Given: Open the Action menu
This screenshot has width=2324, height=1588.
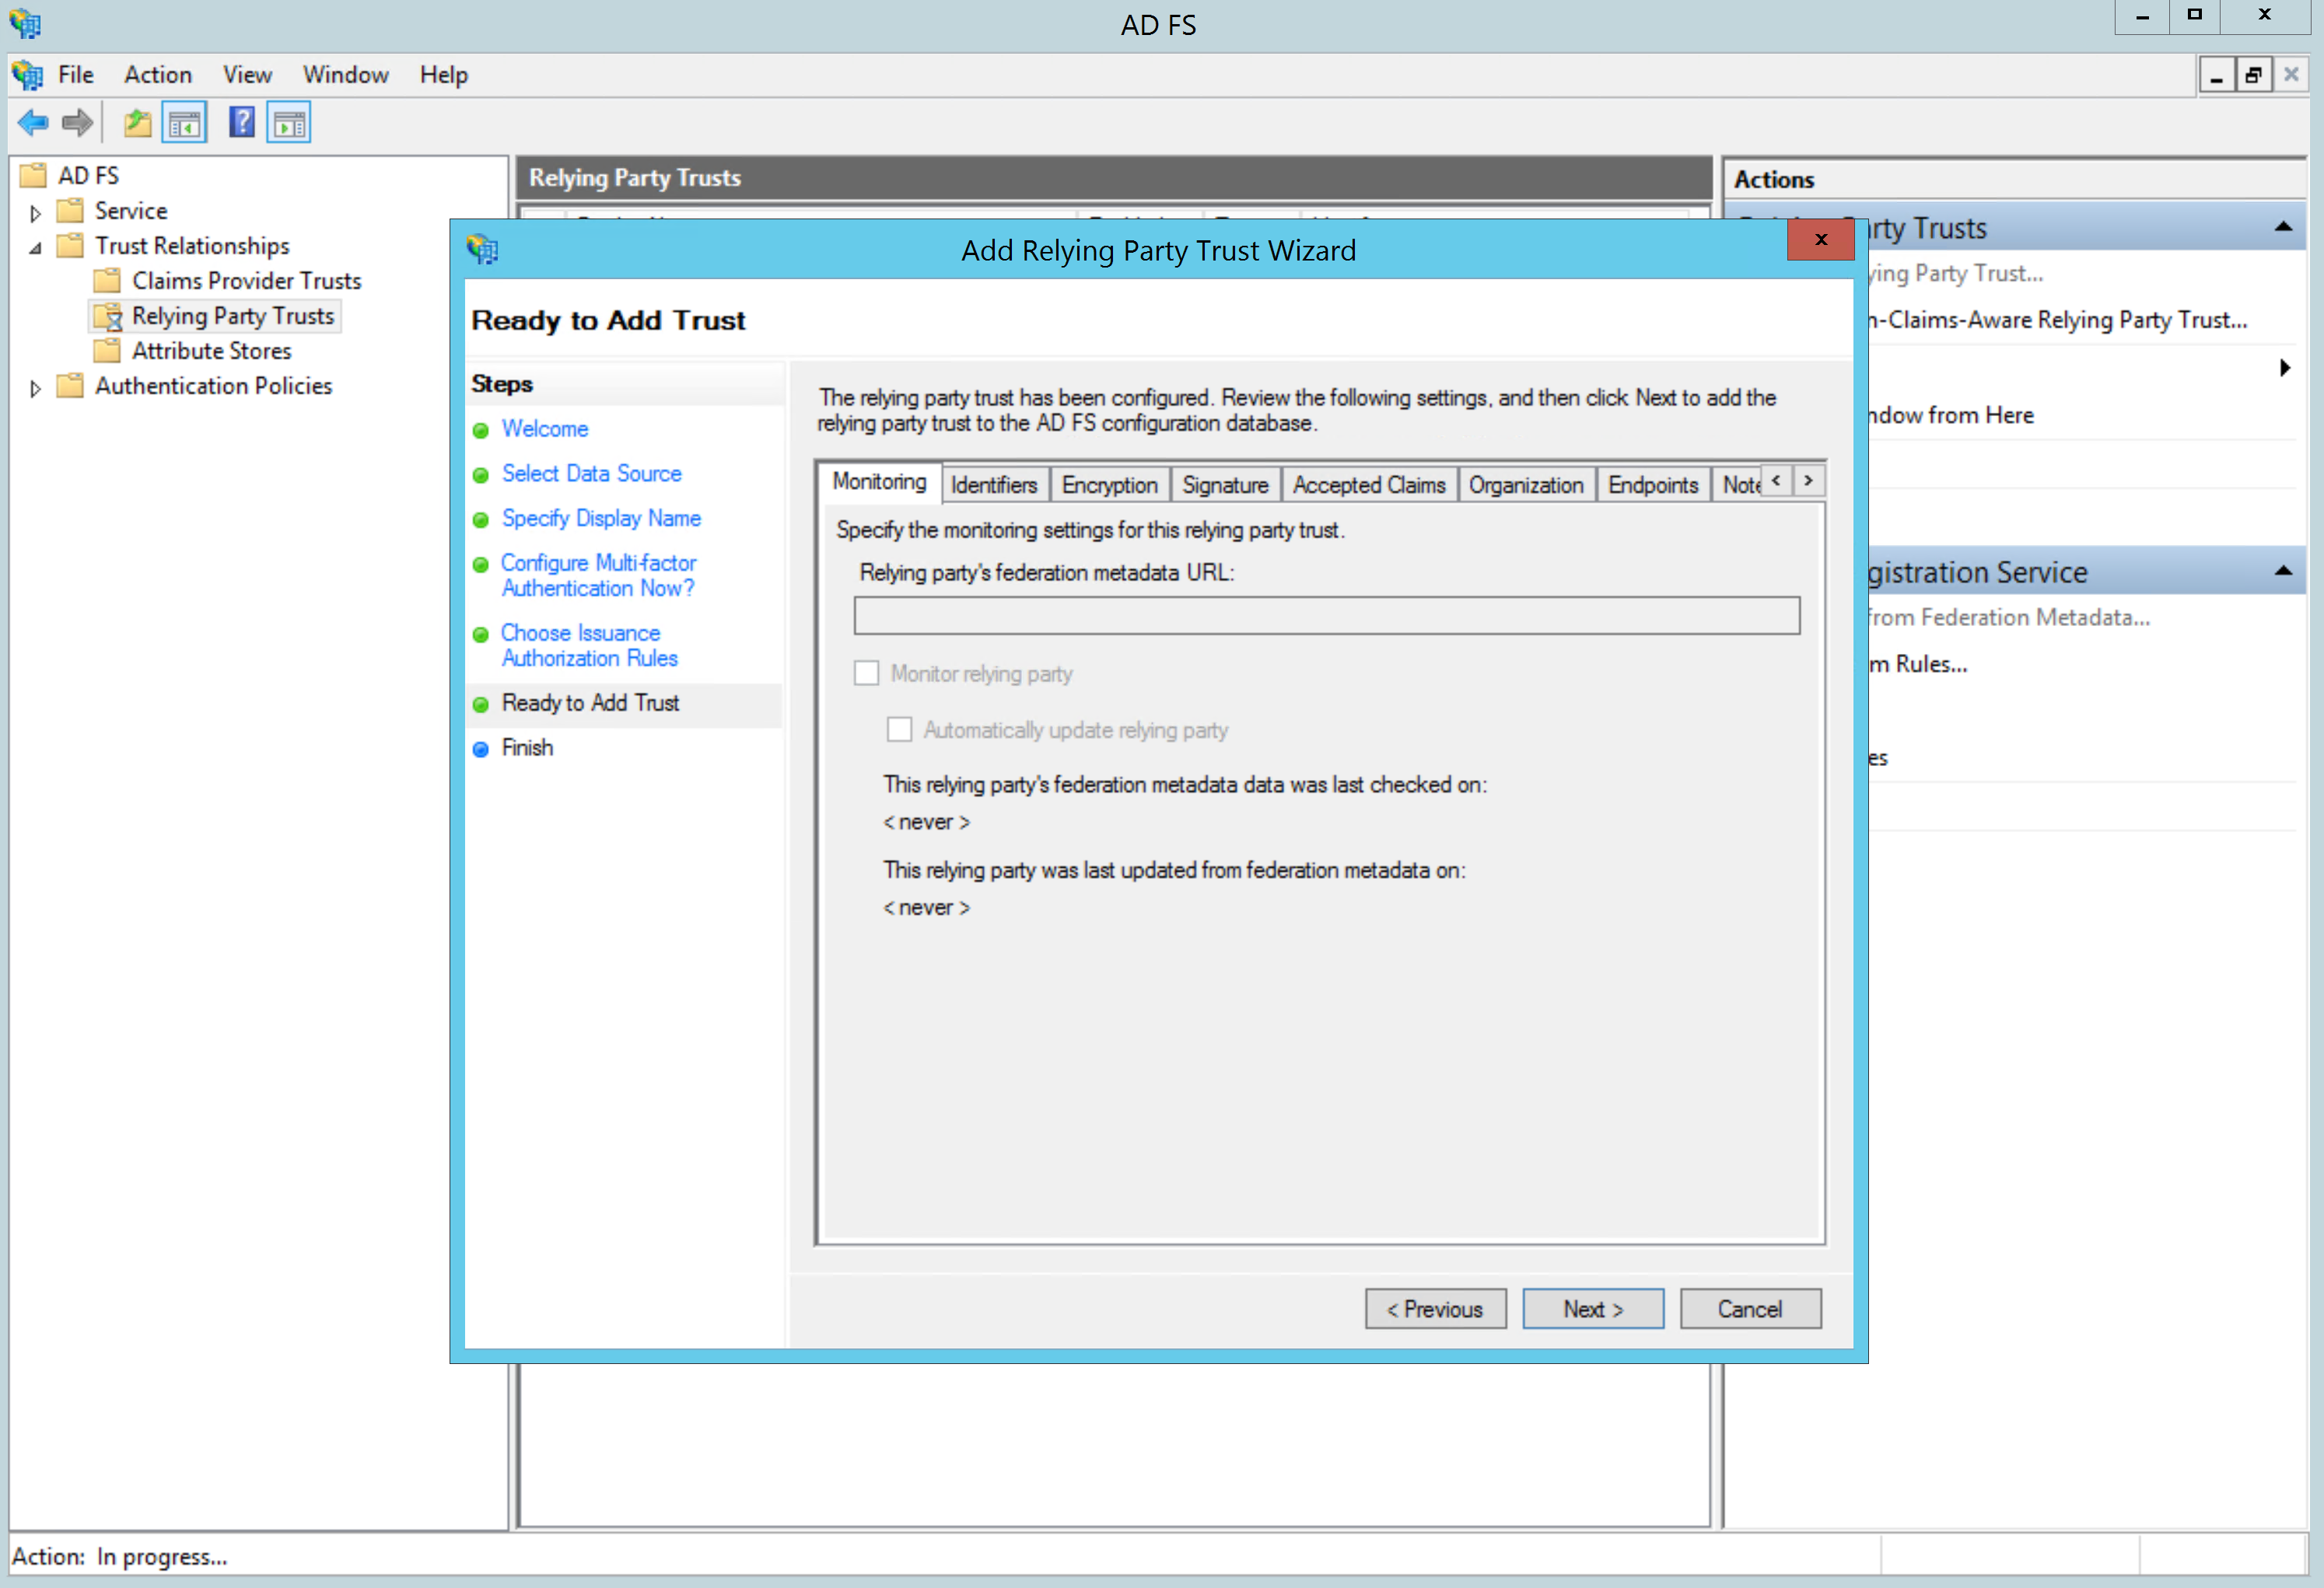Looking at the screenshot, I should [158, 75].
